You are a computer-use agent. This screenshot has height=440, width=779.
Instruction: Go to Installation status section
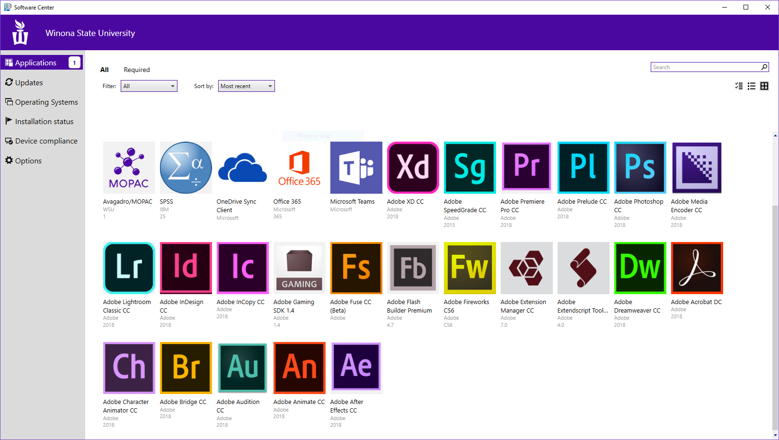tap(44, 122)
